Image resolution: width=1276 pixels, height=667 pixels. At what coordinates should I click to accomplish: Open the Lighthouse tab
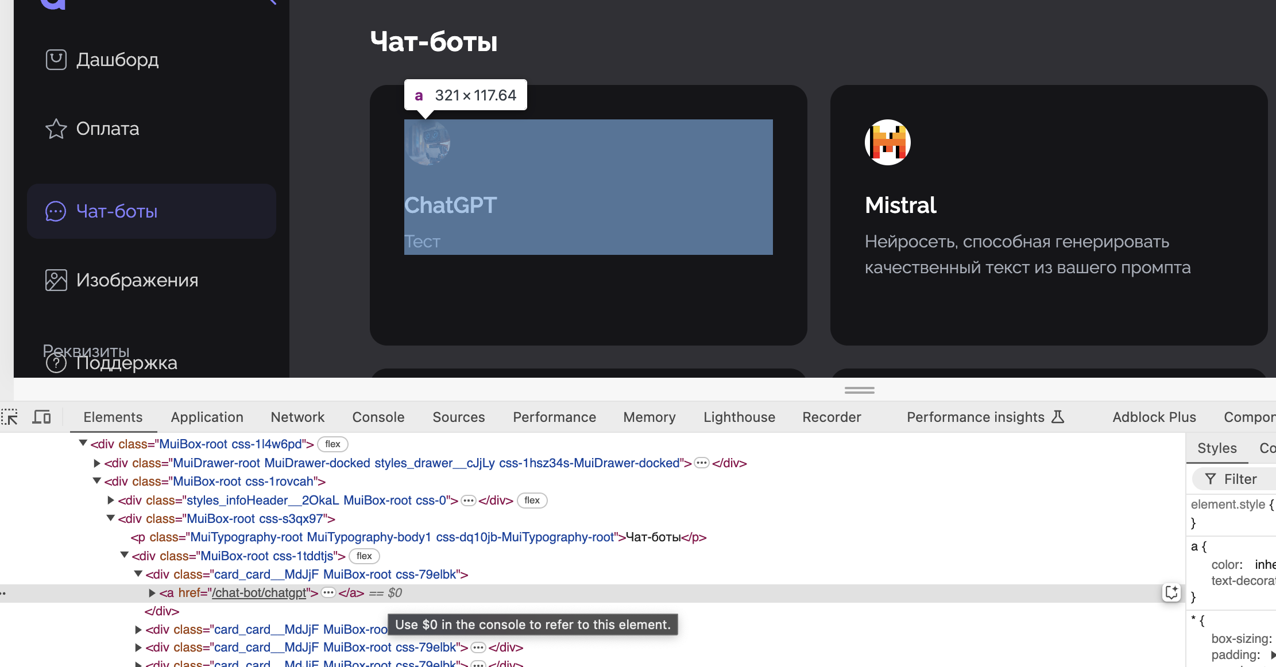740,417
